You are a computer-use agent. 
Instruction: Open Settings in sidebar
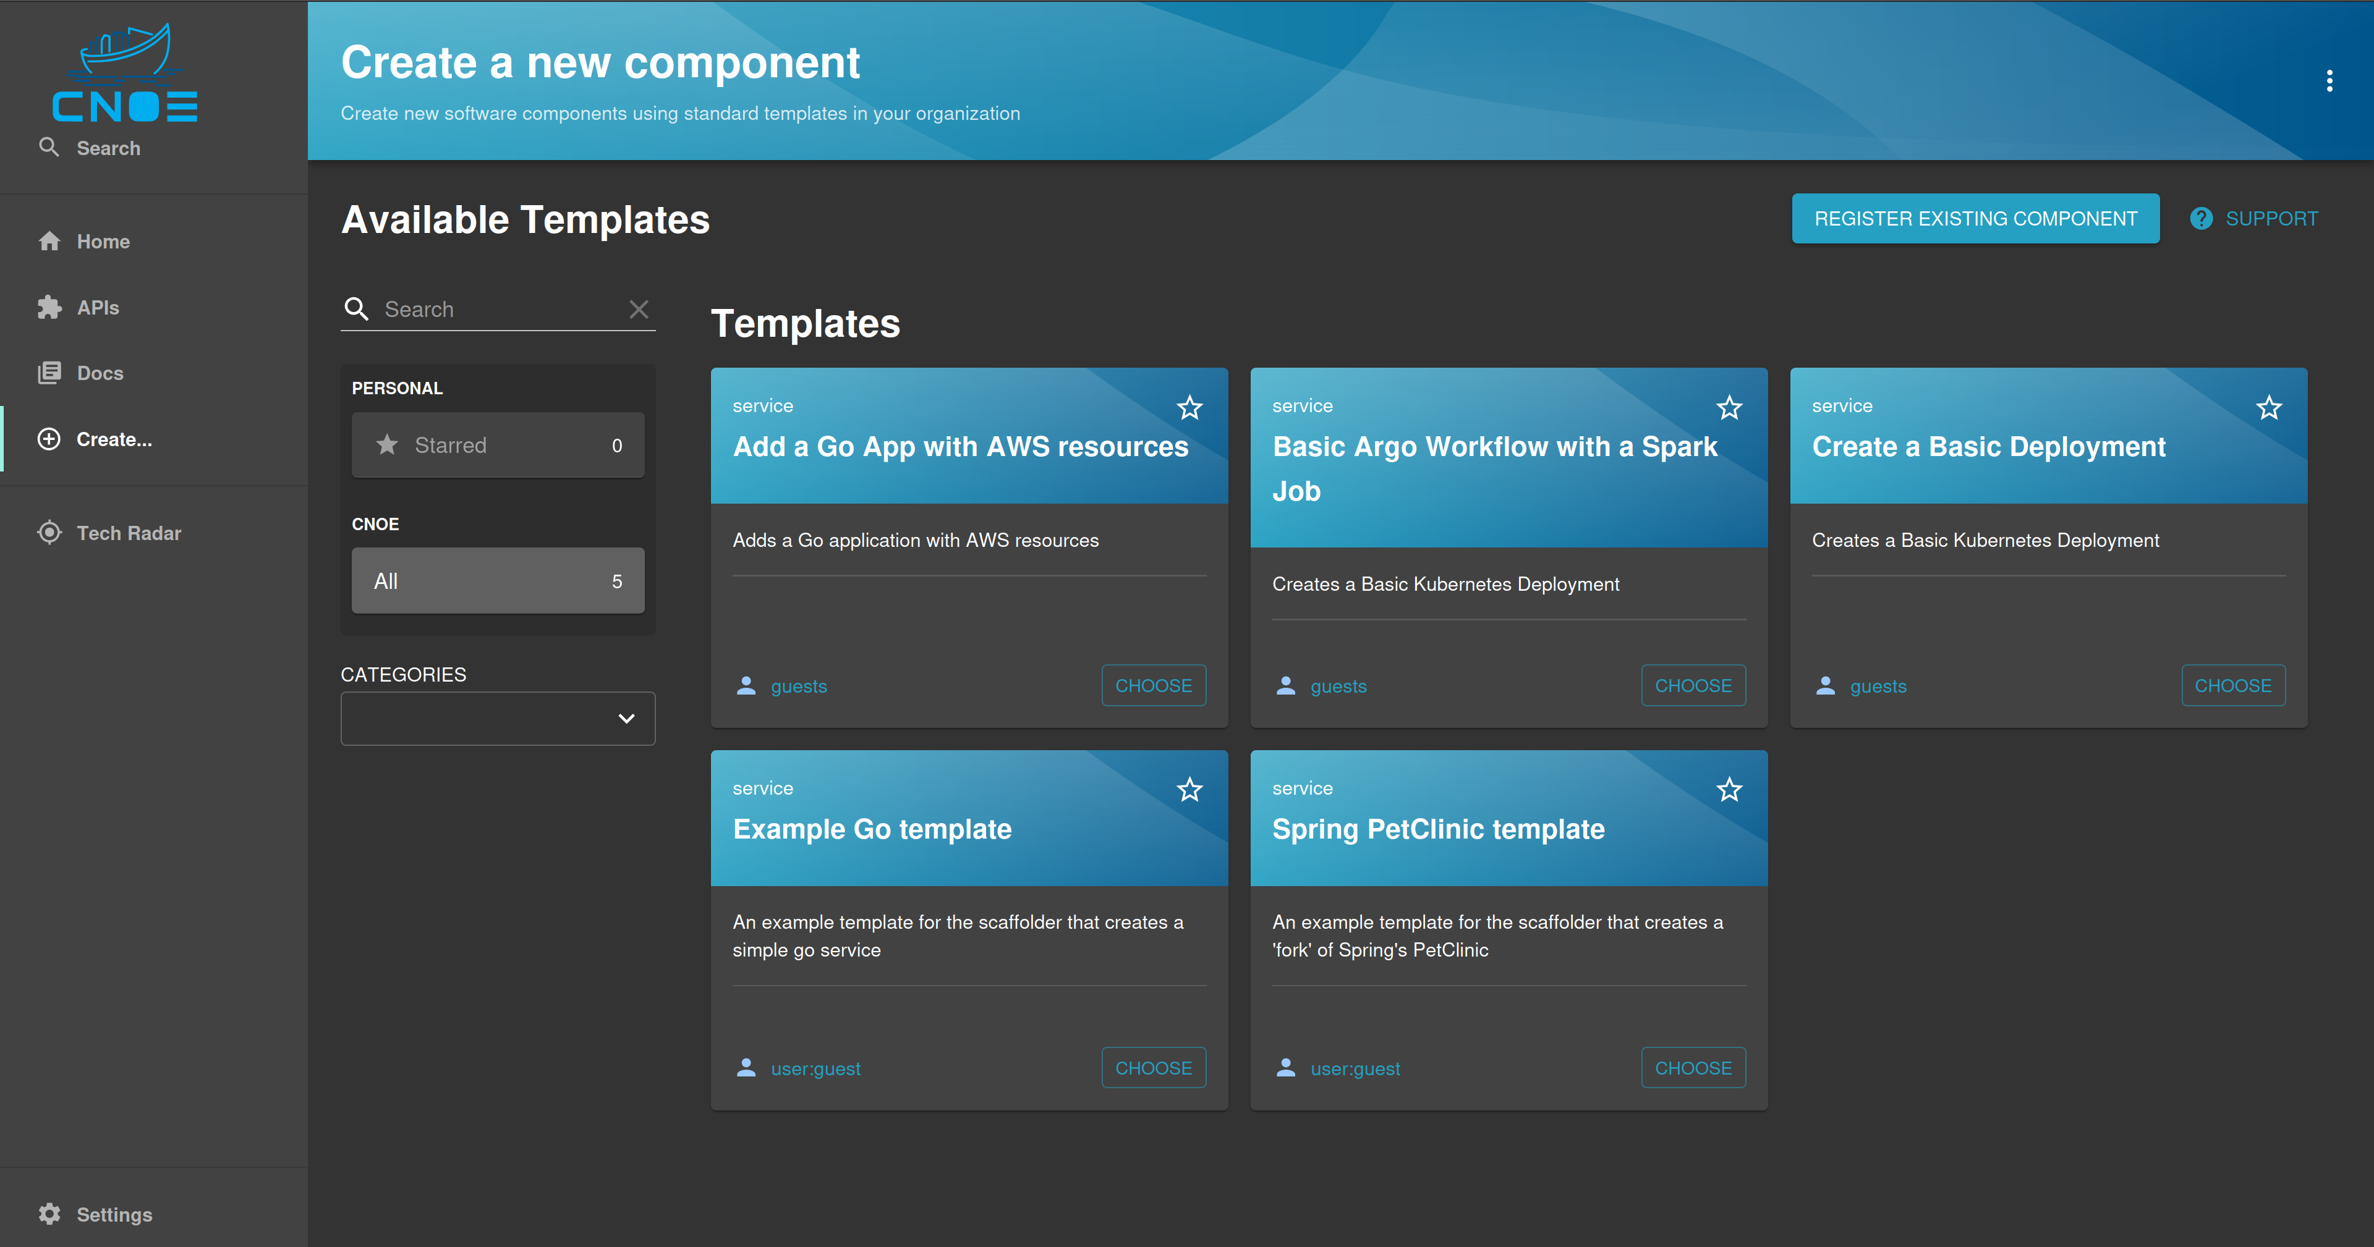pyautogui.click(x=154, y=1214)
